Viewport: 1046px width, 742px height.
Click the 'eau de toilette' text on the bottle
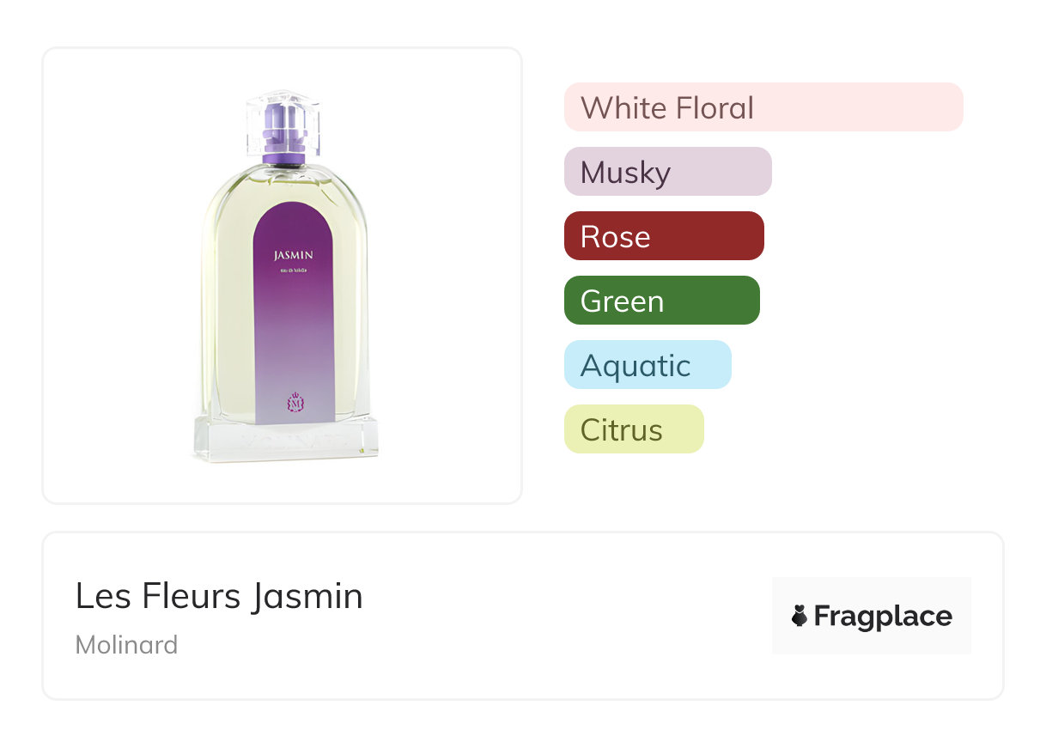click(x=294, y=272)
